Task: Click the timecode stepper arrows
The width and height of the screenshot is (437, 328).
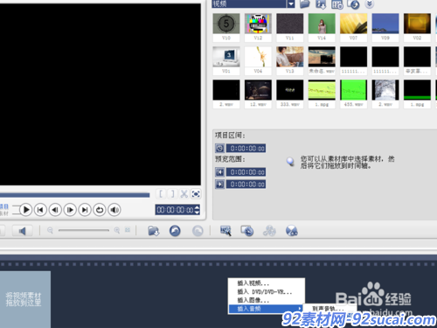Action: 198,210
